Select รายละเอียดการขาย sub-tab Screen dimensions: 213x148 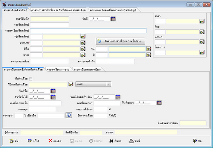click(x=58, y=69)
